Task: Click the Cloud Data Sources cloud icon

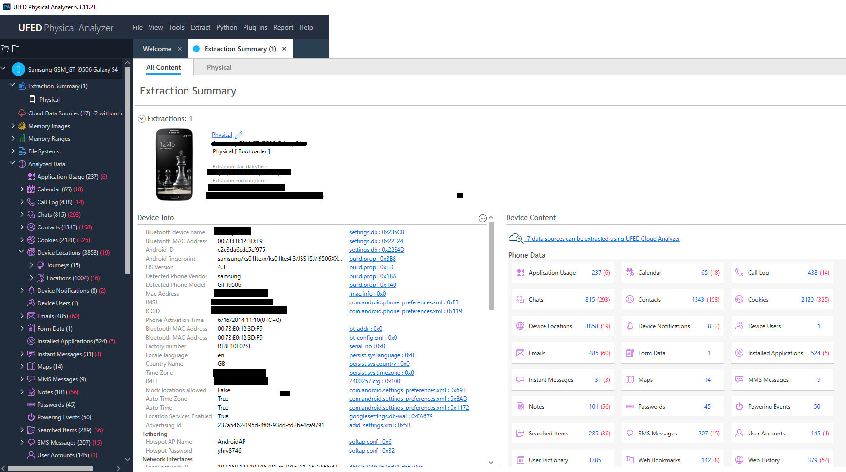Action: click(22, 113)
